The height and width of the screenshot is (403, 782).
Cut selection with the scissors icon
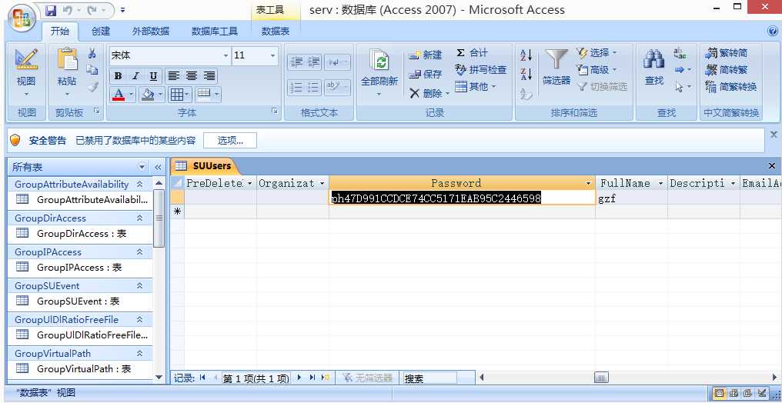point(92,53)
